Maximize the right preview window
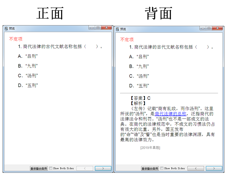225x175 pixels. tap(209, 28)
